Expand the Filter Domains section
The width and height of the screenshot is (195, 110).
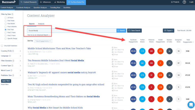20,61
